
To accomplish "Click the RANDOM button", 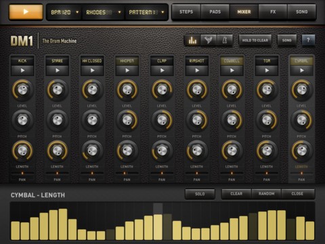I will click(266, 194).
